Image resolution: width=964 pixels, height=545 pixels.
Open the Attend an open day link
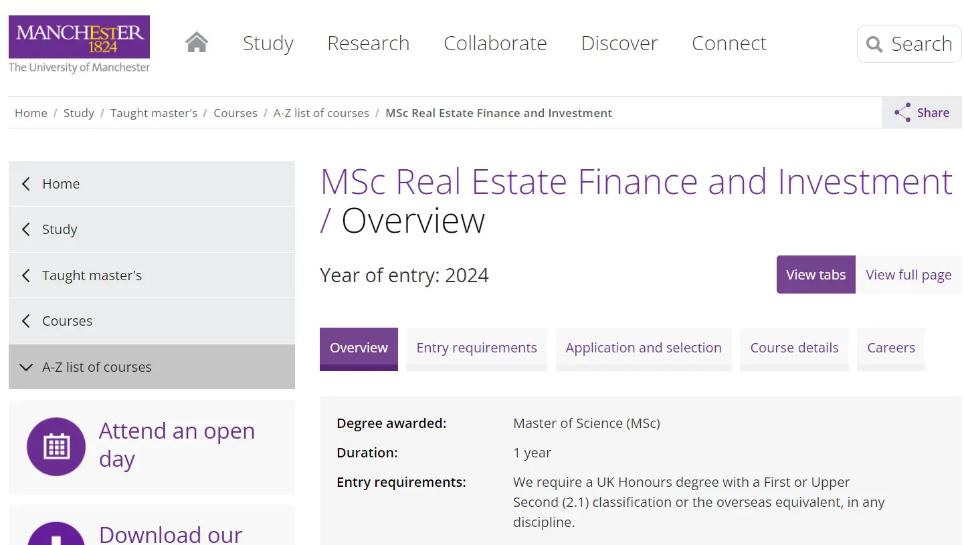coord(177,445)
